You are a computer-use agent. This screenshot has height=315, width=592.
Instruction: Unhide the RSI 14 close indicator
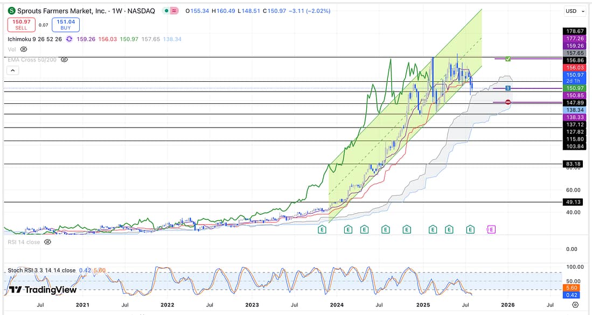47,242
